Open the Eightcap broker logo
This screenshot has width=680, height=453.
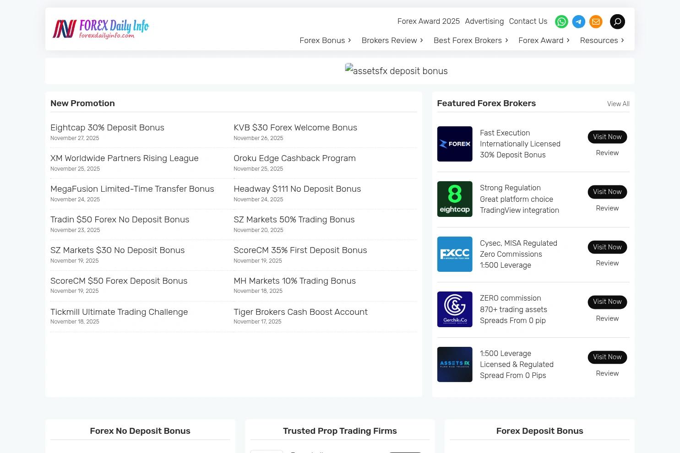(x=454, y=199)
